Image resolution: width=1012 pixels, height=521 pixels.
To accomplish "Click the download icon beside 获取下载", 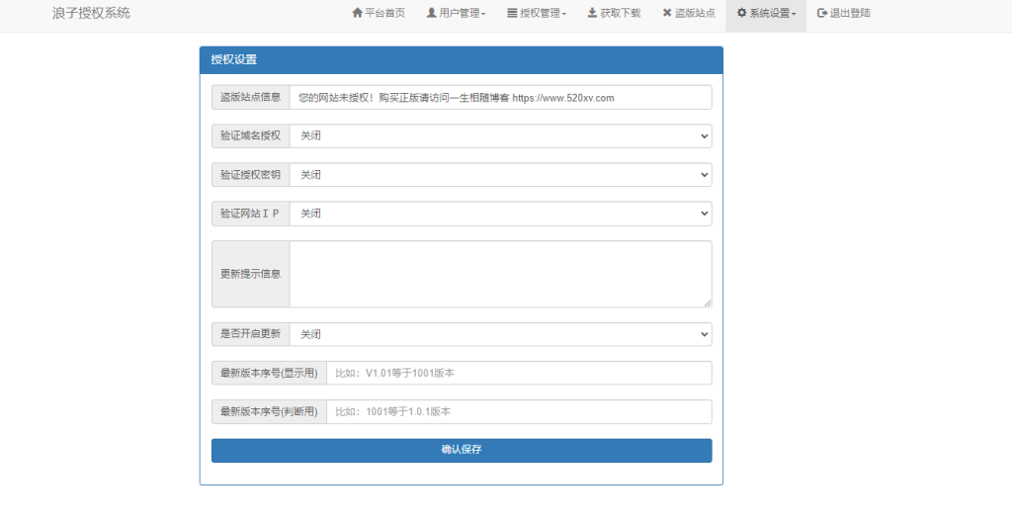I will click(592, 12).
